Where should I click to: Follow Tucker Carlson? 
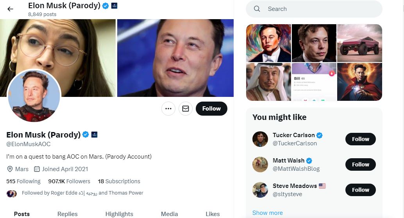click(360, 139)
